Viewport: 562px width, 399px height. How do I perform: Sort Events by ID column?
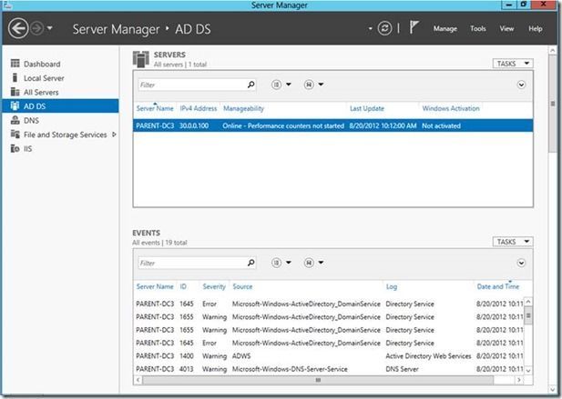(x=183, y=286)
